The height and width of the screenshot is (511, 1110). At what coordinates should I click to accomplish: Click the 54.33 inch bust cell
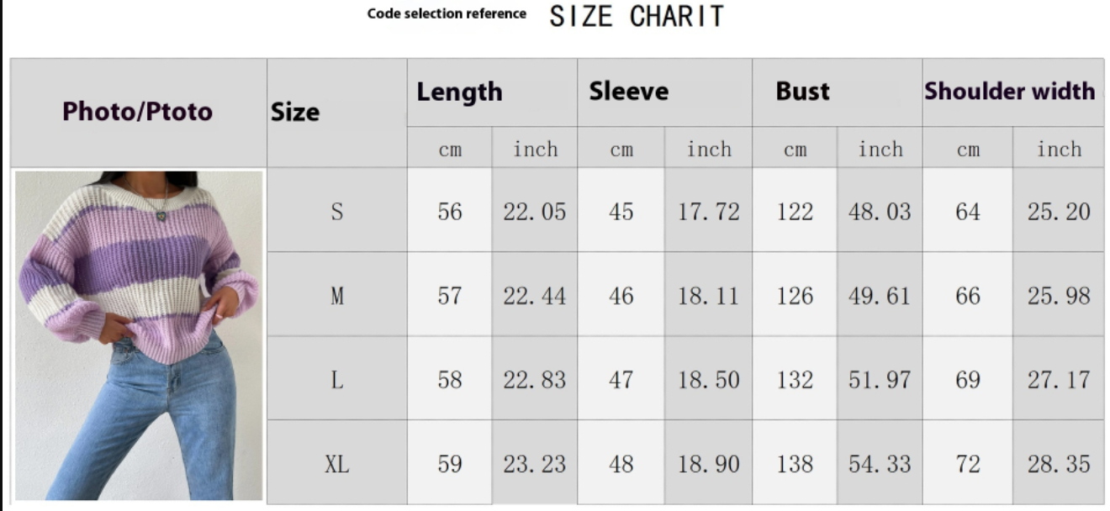880,463
